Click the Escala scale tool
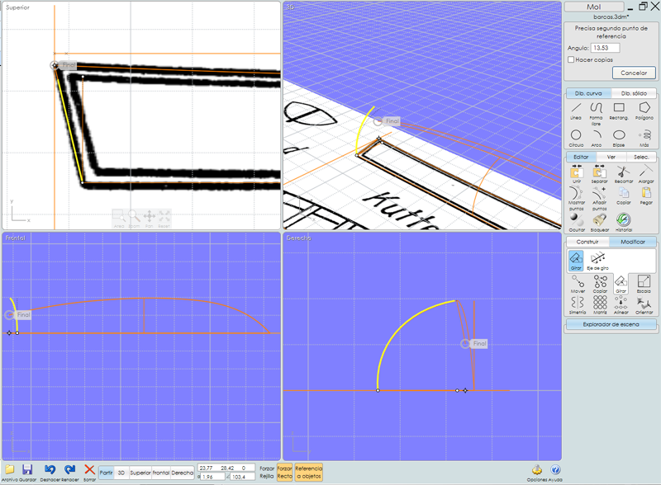Viewport: 661px width, 485px height. point(644,284)
